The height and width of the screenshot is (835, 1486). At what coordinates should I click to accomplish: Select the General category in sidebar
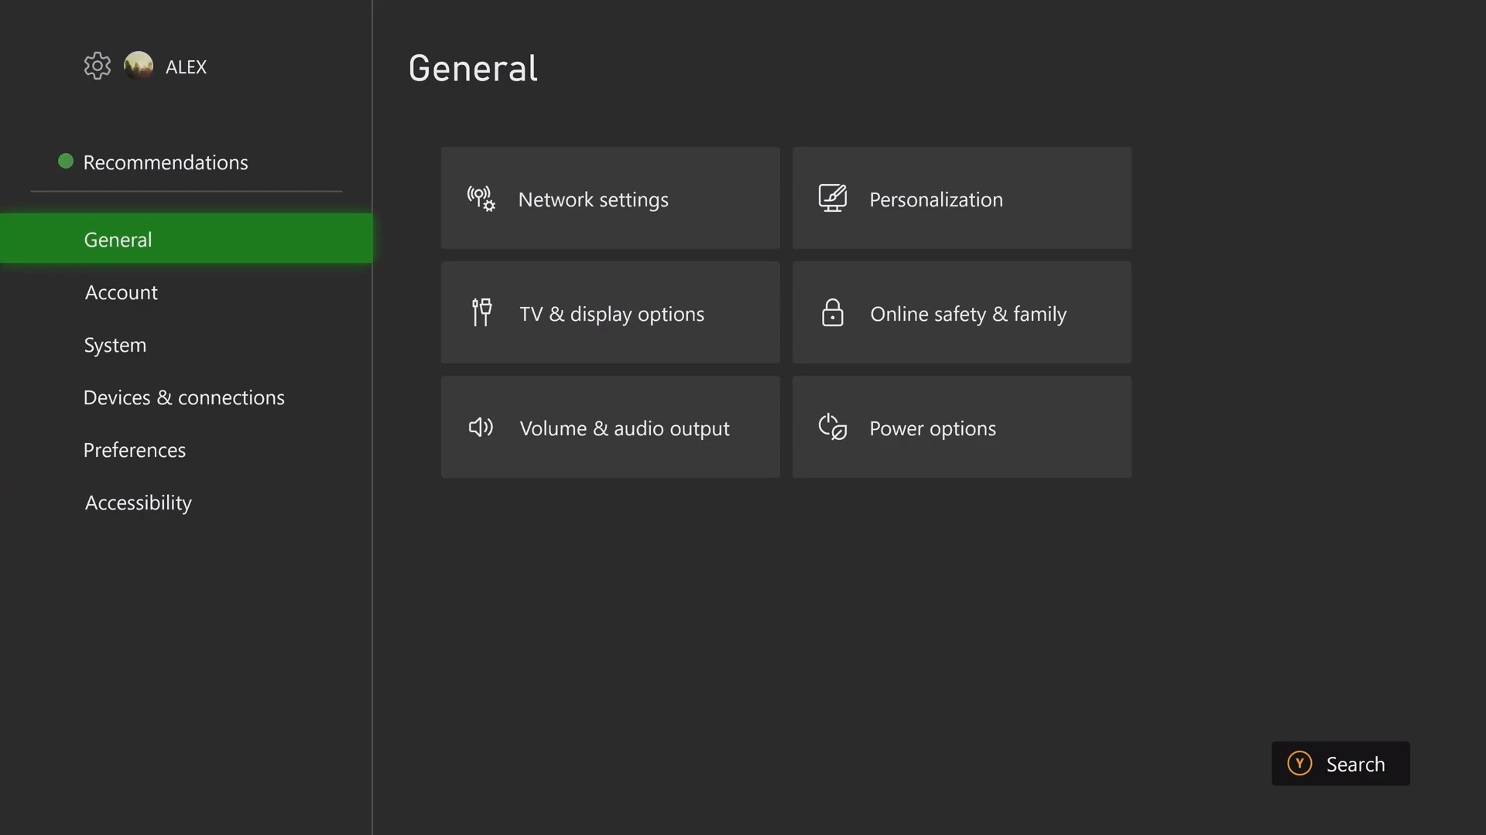click(x=187, y=239)
